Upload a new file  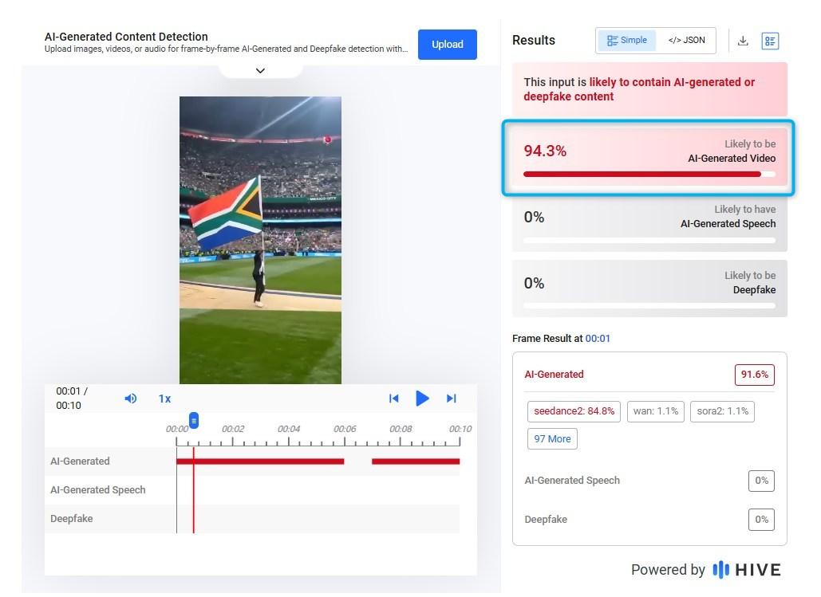[447, 45]
